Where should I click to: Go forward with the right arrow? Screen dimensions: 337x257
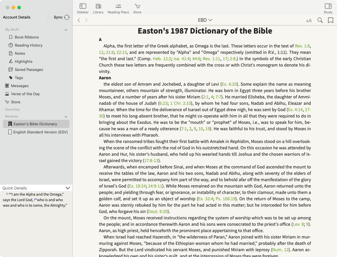[86, 20]
